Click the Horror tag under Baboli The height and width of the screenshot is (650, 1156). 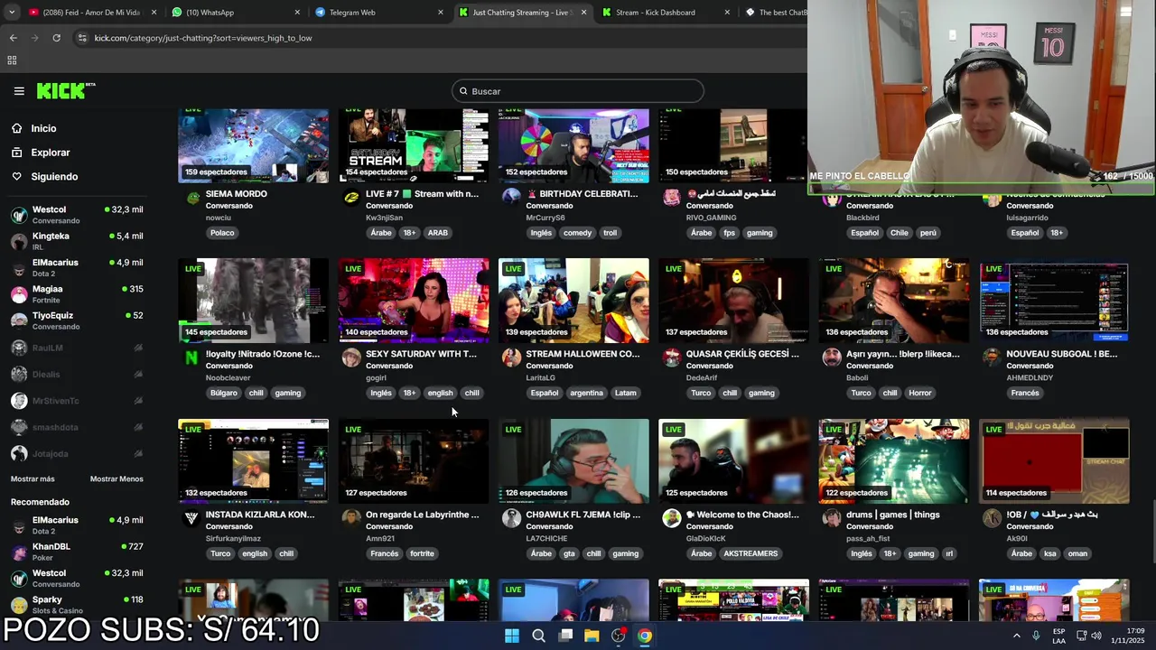click(920, 393)
